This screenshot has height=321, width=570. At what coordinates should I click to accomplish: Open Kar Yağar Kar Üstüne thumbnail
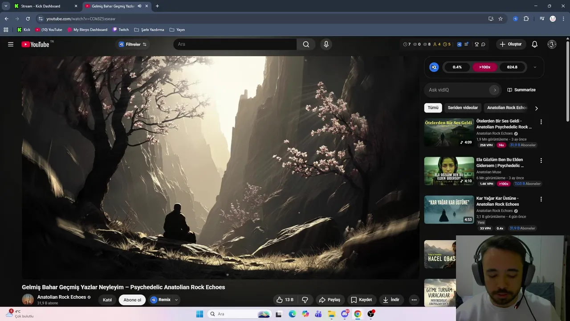tap(449, 210)
